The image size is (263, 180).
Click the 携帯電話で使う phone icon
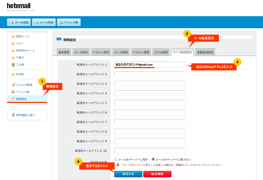point(13,115)
